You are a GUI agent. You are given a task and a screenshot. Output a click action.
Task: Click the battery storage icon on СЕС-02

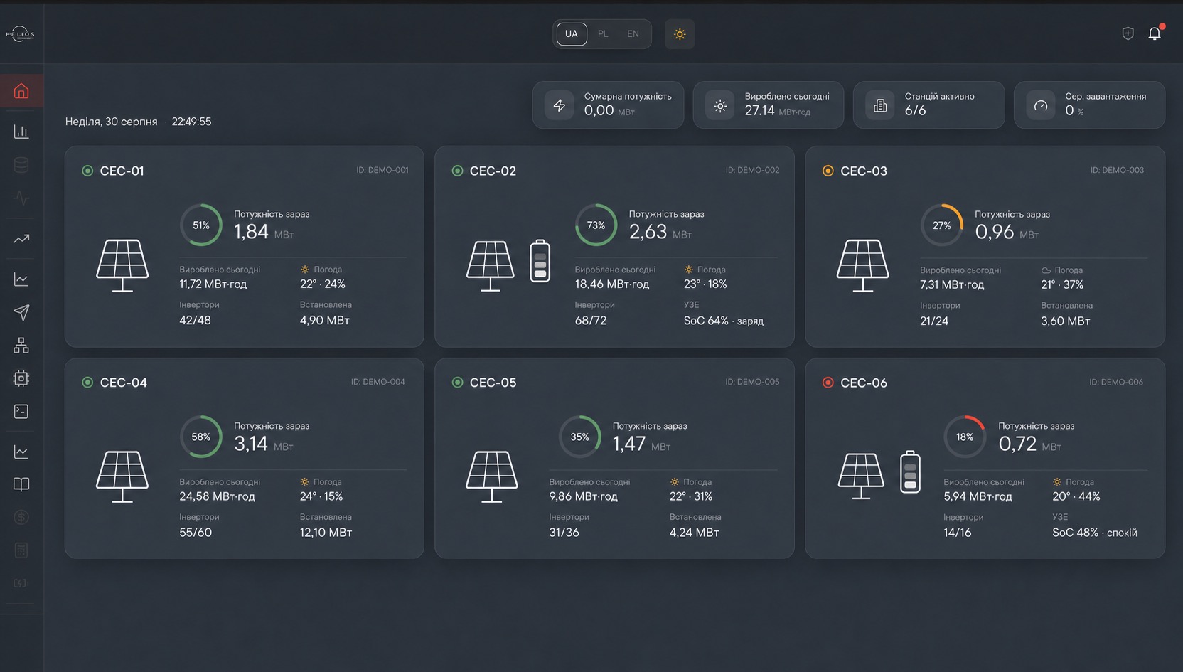(x=540, y=261)
